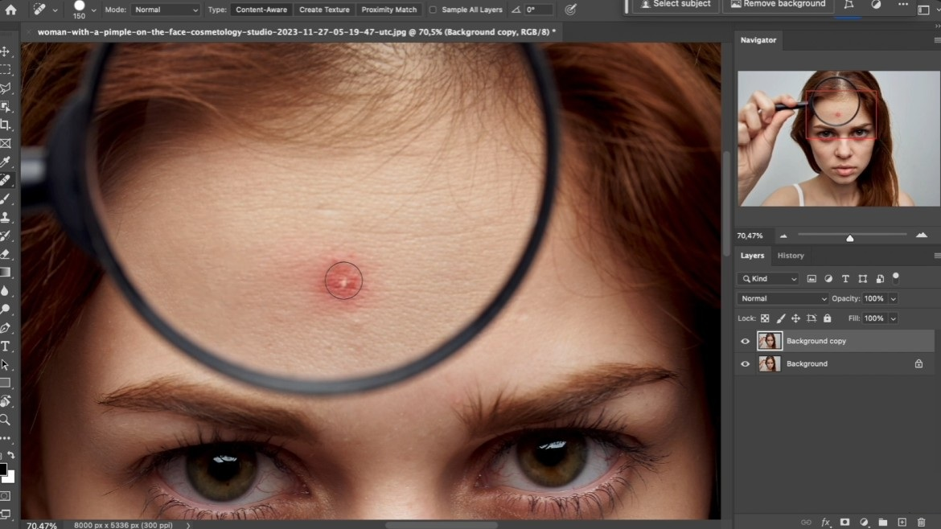Toggle lock all on layer
The width and height of the screenshot is (941, 529).
pos(828,318)
